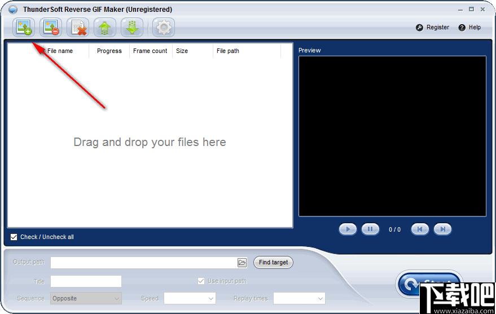Click the Move down green arrow icon
496x314 pixels.
(132, 28)
